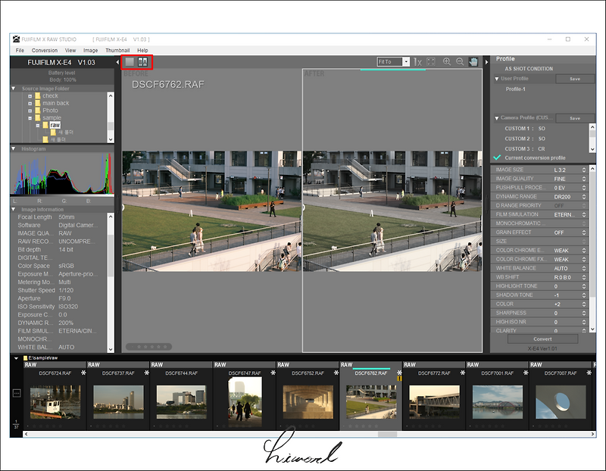Collapse right Profile panel with arrow

[x=486, y=62]
